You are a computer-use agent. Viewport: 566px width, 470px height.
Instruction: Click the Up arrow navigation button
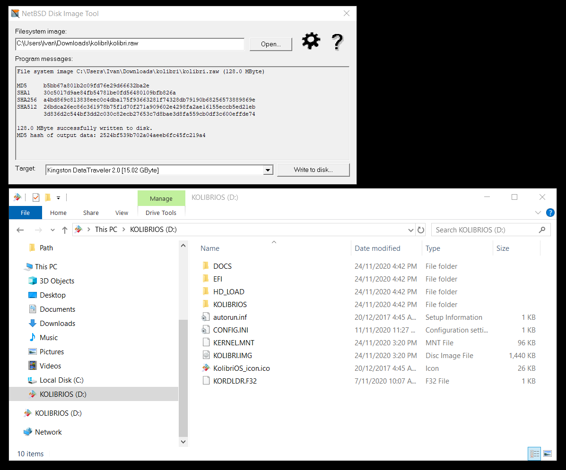tap(65, 230)
